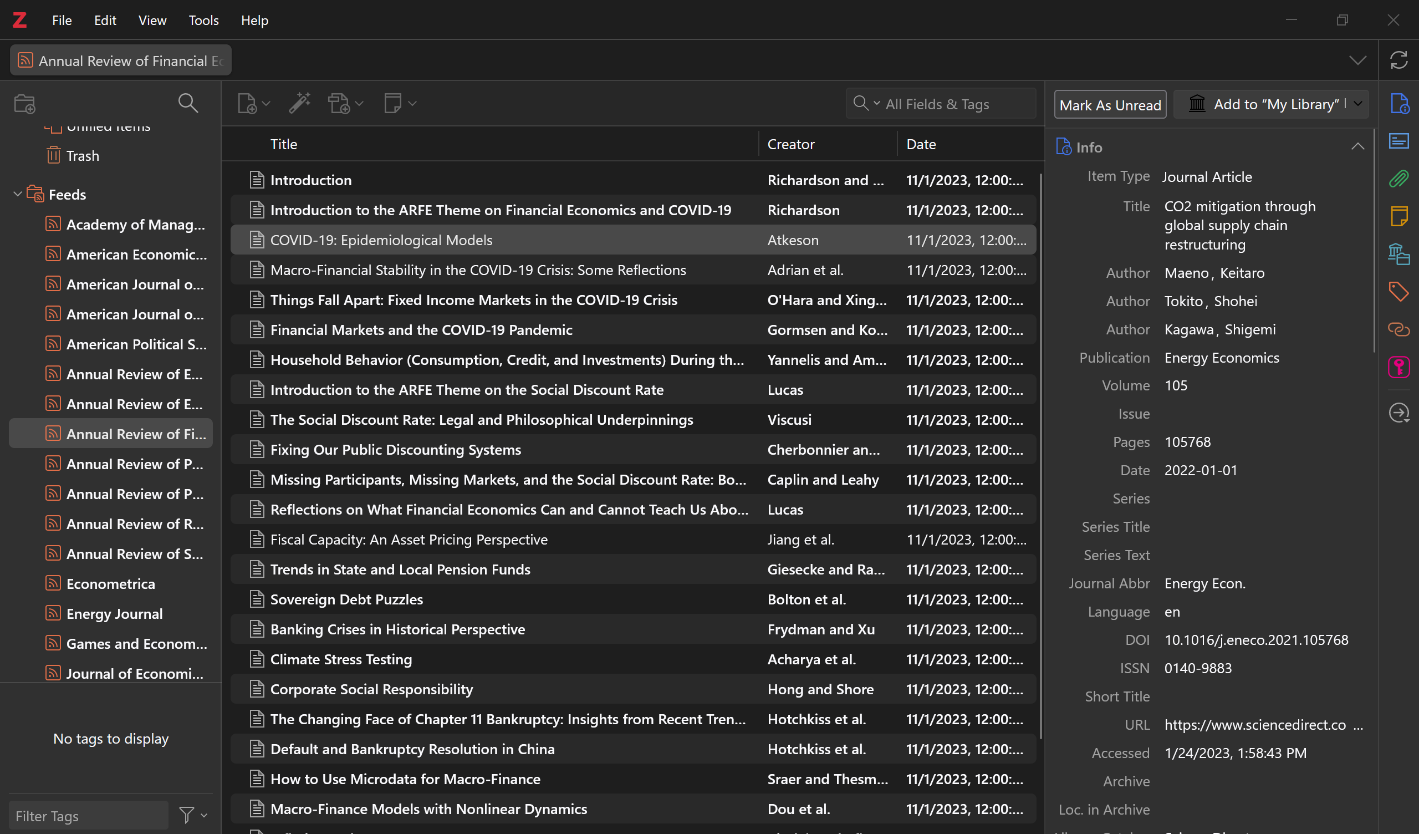The height and width of the screenshot is (834, 1419).
Task: Collapse the Info section chevron
Action: (x=1357, y=146)
